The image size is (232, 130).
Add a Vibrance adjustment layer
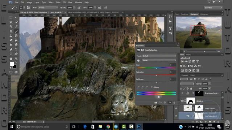pos(198,61)
